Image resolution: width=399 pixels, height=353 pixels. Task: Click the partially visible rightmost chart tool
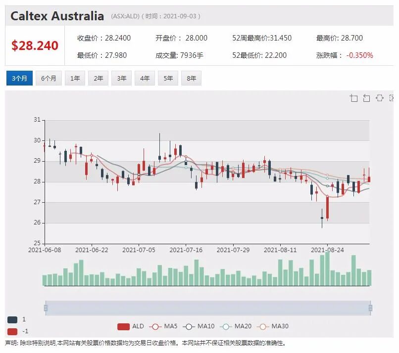(x=392, y=98)
